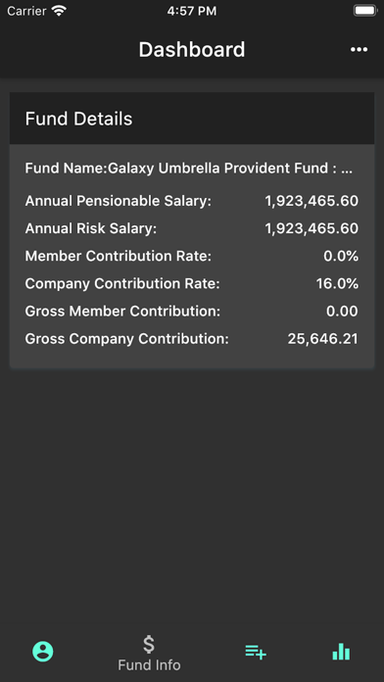Select the Gross Member Contribution row
The height and width of the screenshot is (682, 384).
point(192,311)
